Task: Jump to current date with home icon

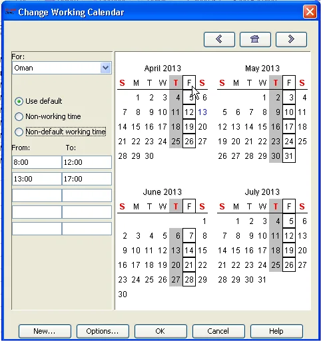Action: [x=255, y=39]
